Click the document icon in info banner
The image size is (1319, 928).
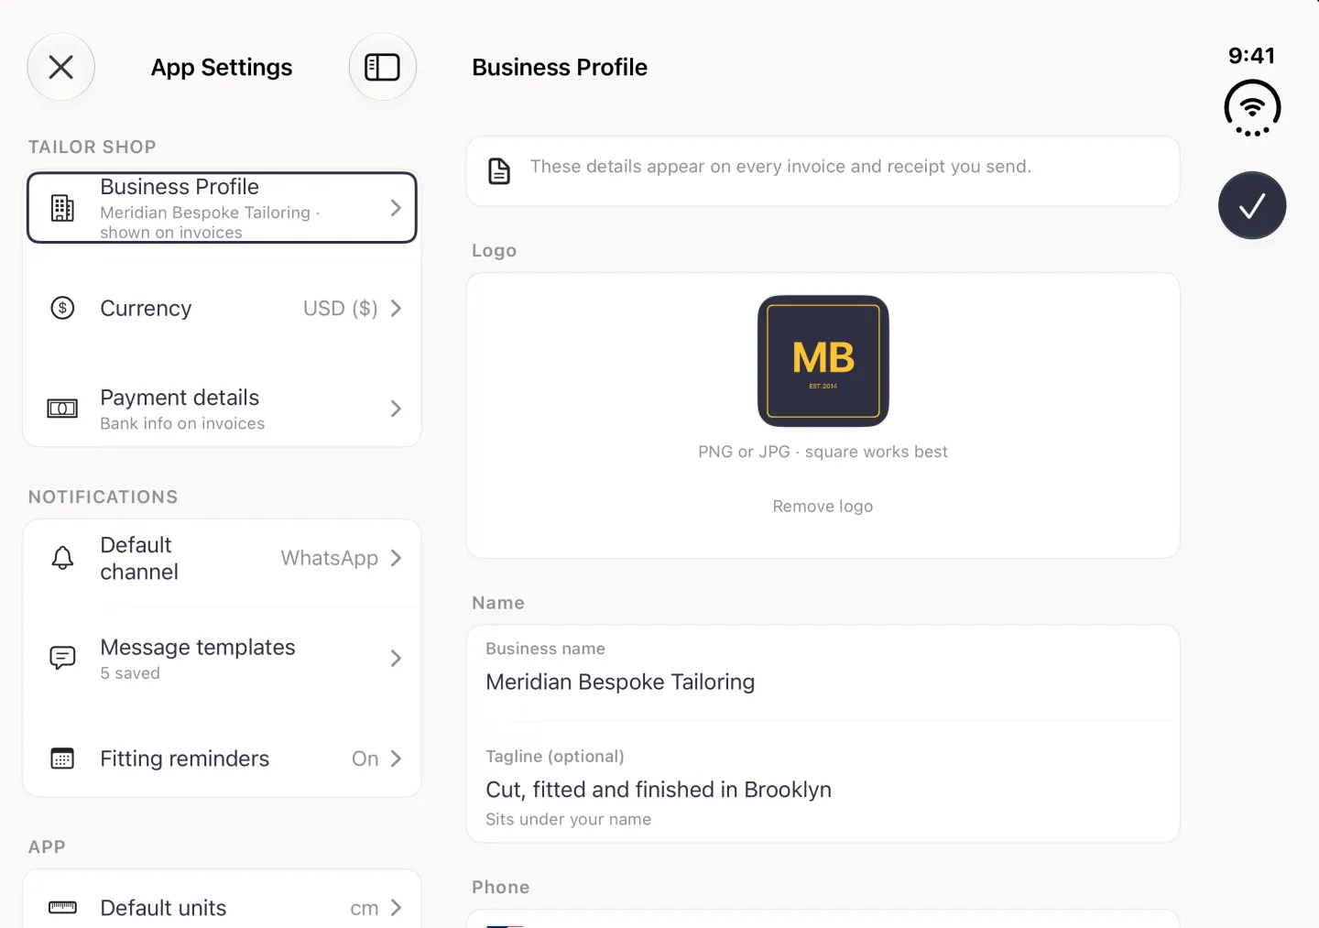[x=499, y=171]
